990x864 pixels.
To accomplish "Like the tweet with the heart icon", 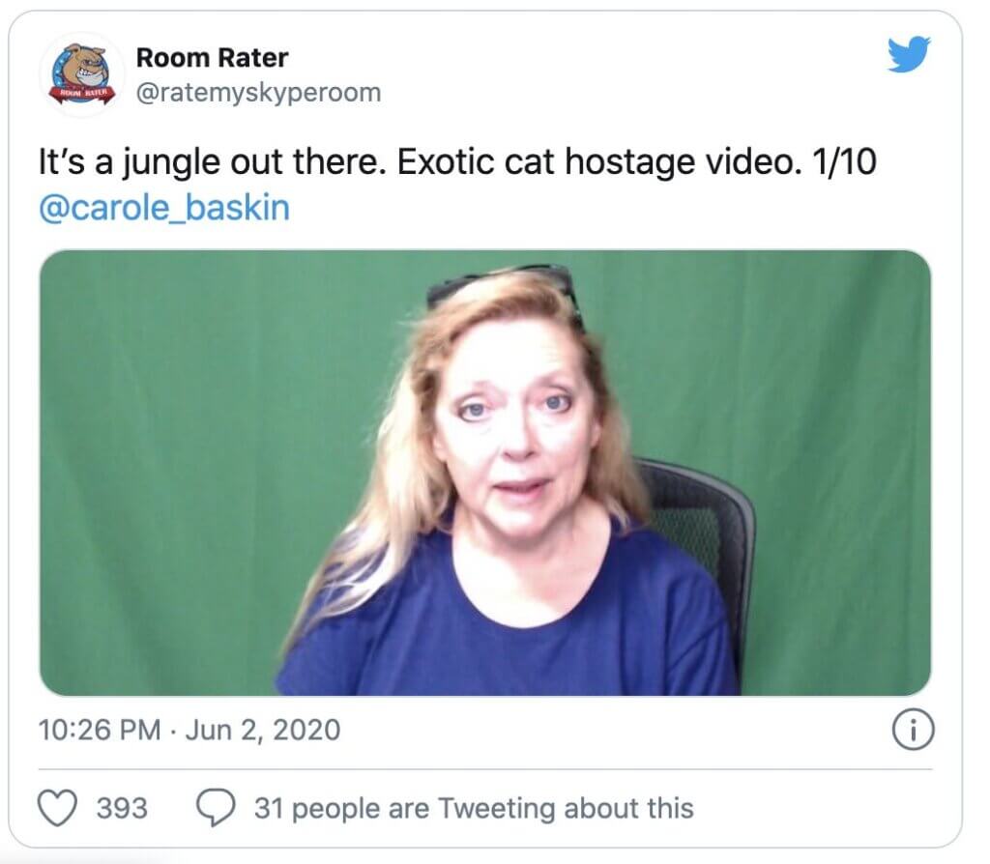I will tap(57, 808).
